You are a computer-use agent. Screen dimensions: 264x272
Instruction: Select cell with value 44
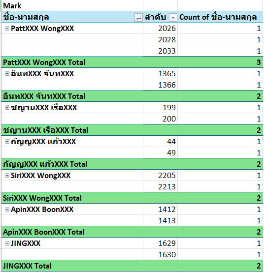160,142
